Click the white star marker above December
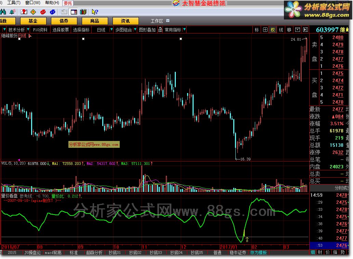The width and height of the screenshot is (353, 259). 181,39
